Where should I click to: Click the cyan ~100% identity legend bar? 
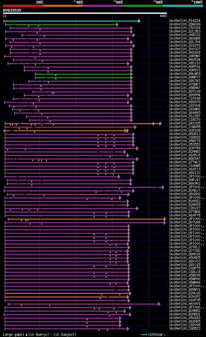[x=183, y=6]
